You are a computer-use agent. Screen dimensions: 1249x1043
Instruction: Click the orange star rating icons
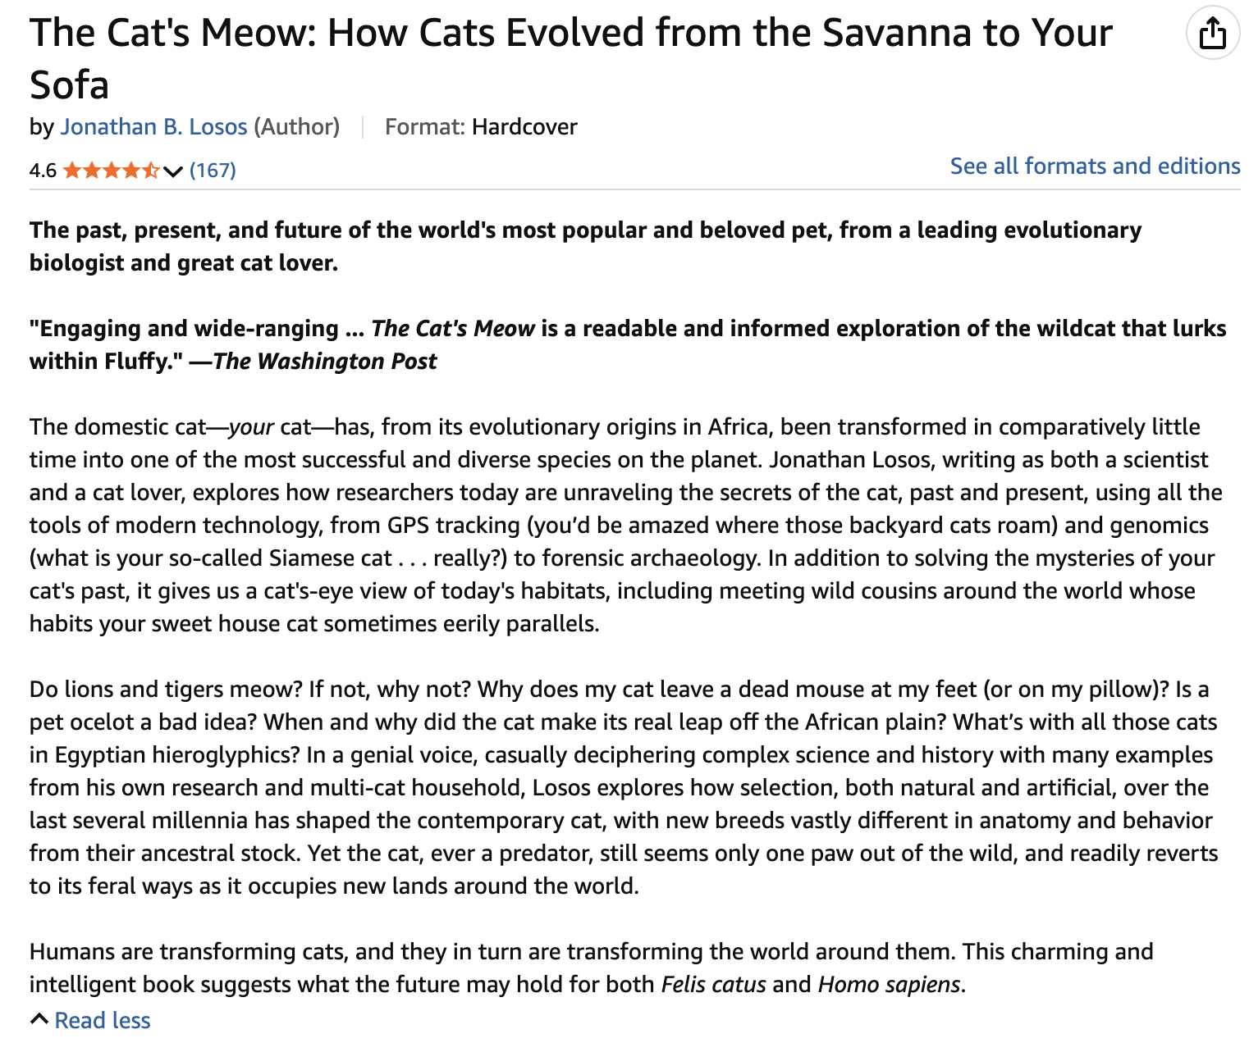[x=111, y=171]
